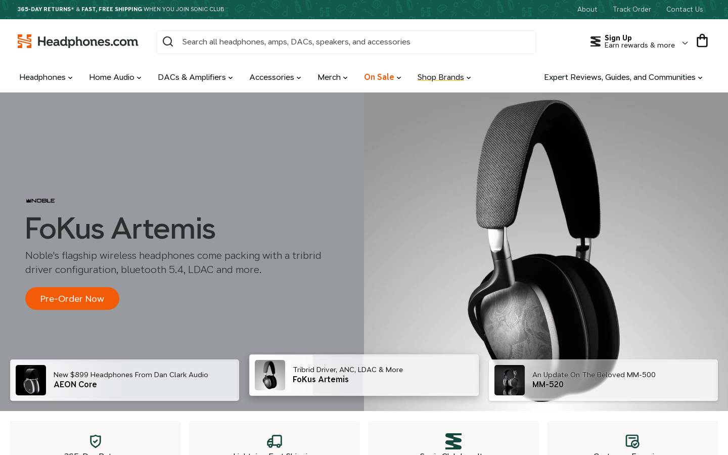Viewport: 728px width, 455px height.
Task: Click the MM-520 thumbnail image
Action: [510, 380]
